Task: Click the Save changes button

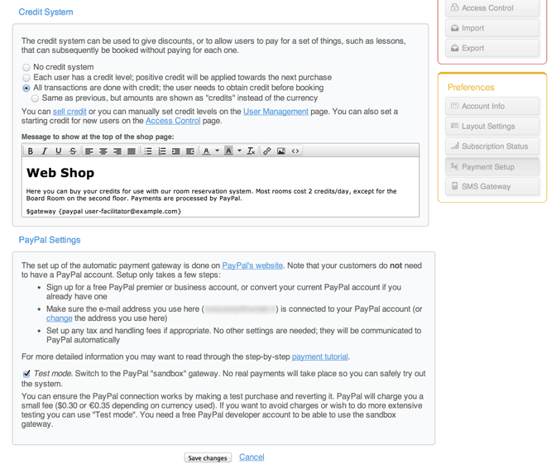Action: click(x=208, y=458)
